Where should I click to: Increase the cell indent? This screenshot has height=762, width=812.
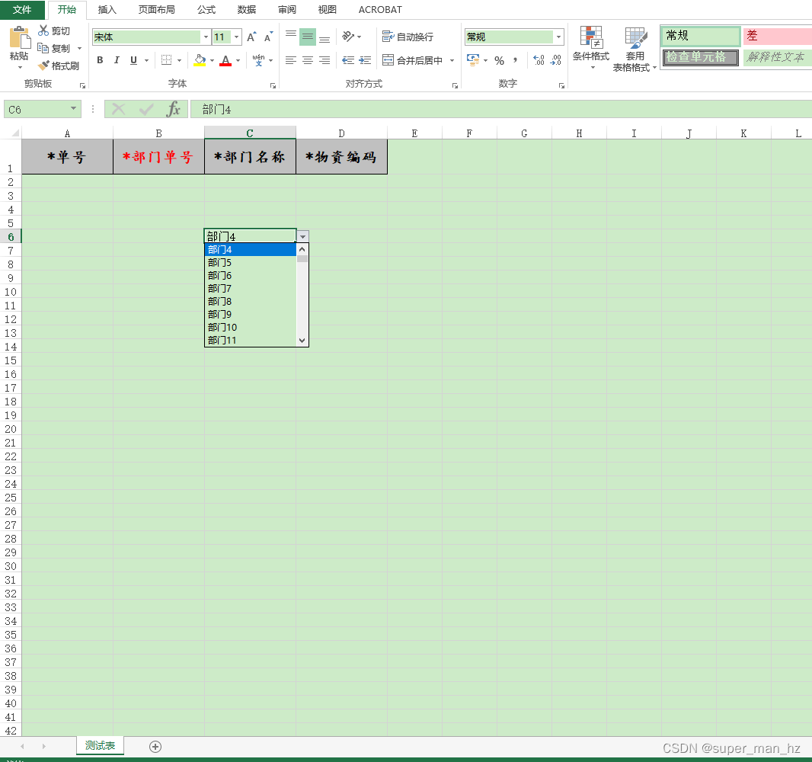(x=365, y=60)
